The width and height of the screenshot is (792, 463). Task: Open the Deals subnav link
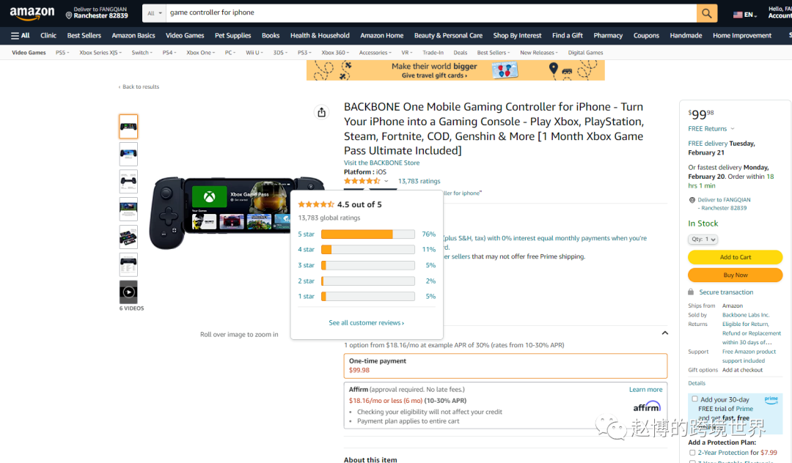click(460, 53)
